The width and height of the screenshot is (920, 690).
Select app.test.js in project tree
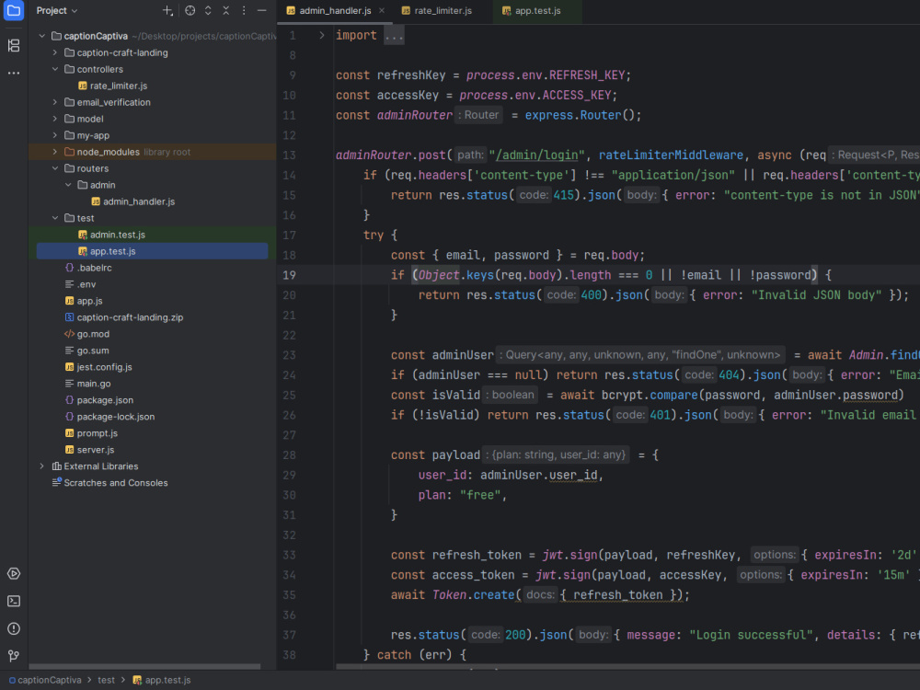pyautogui.click(x=152, y=251)
